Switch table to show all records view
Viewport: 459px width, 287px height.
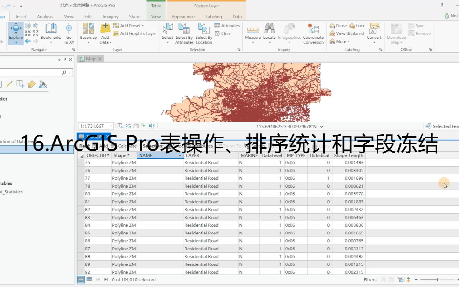tap(81, 279)
